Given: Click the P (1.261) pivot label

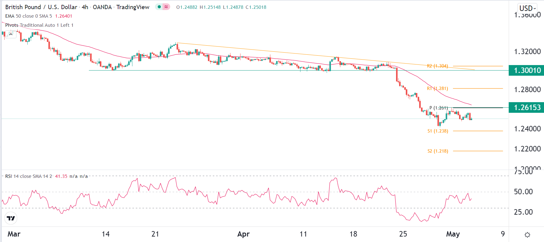Looking at the screenshot, I should (438, 108).
